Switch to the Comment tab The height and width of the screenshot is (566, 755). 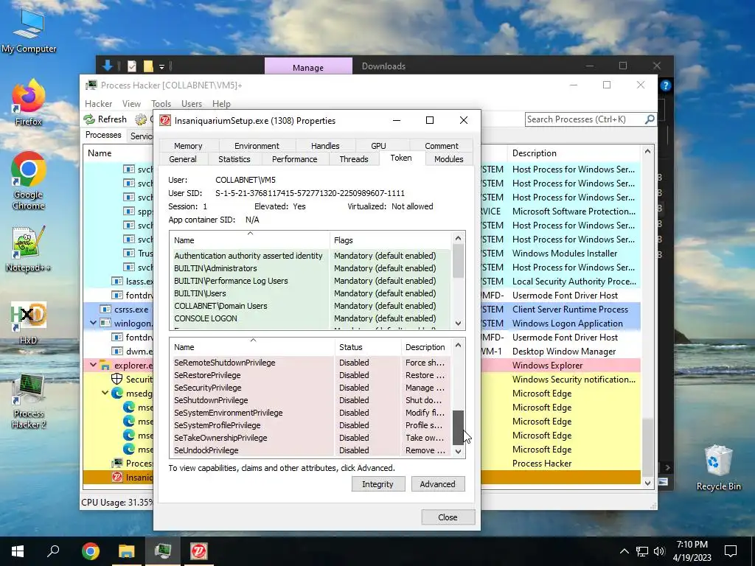[x=441, y=145]
